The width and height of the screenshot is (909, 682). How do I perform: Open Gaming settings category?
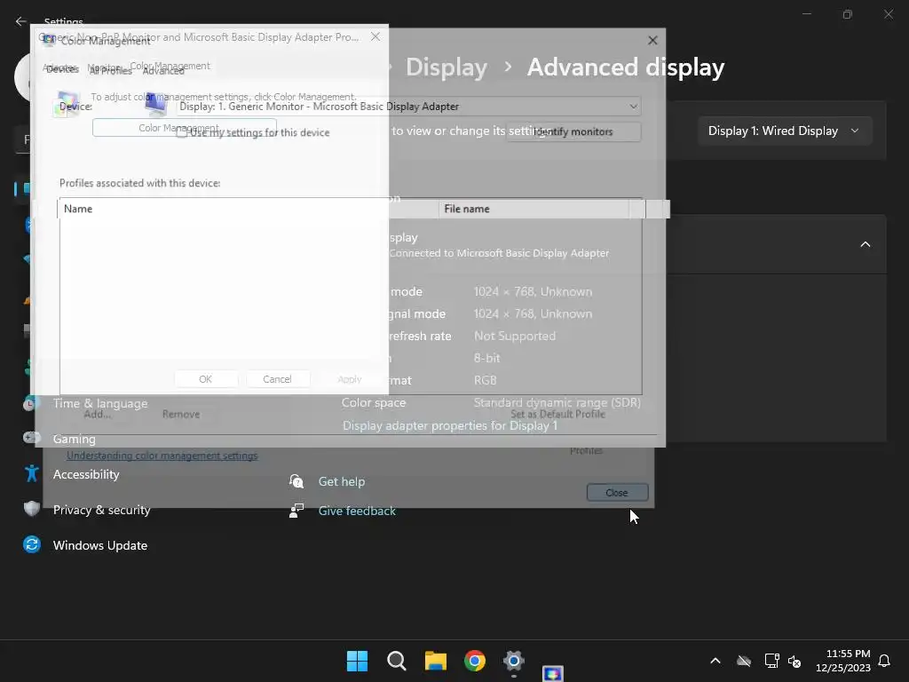[75, 439]
